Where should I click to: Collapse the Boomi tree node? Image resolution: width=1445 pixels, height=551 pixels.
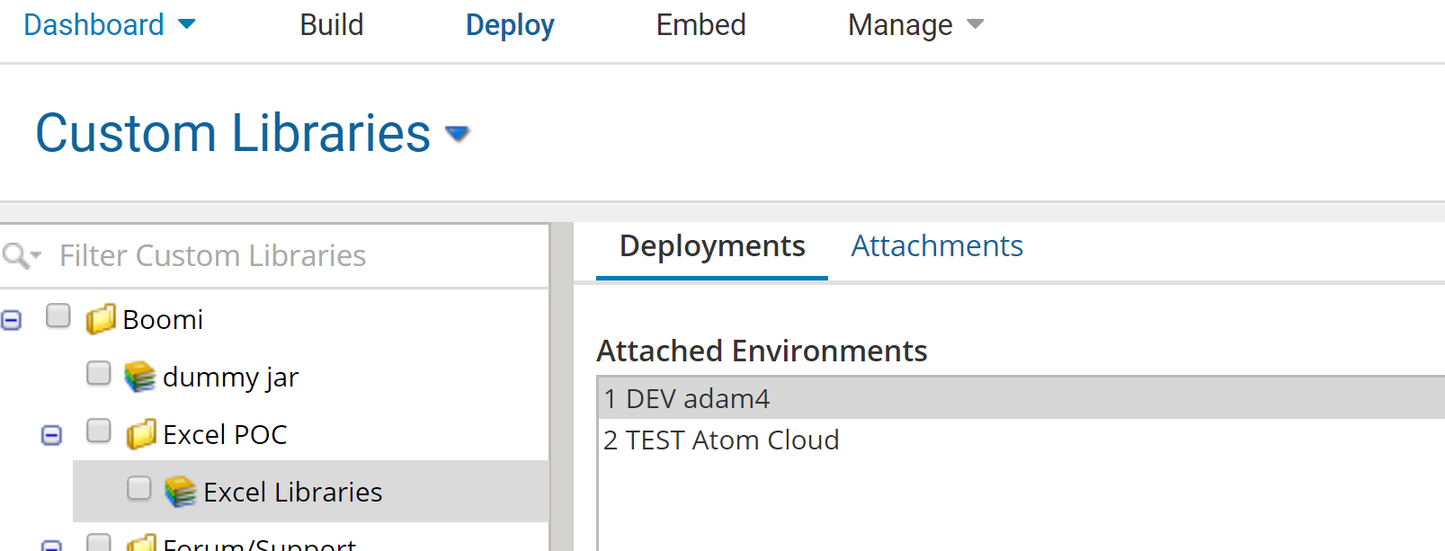click(x=11, y=320)
